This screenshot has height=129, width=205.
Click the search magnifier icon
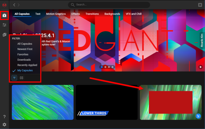click(x=73, y=5)
